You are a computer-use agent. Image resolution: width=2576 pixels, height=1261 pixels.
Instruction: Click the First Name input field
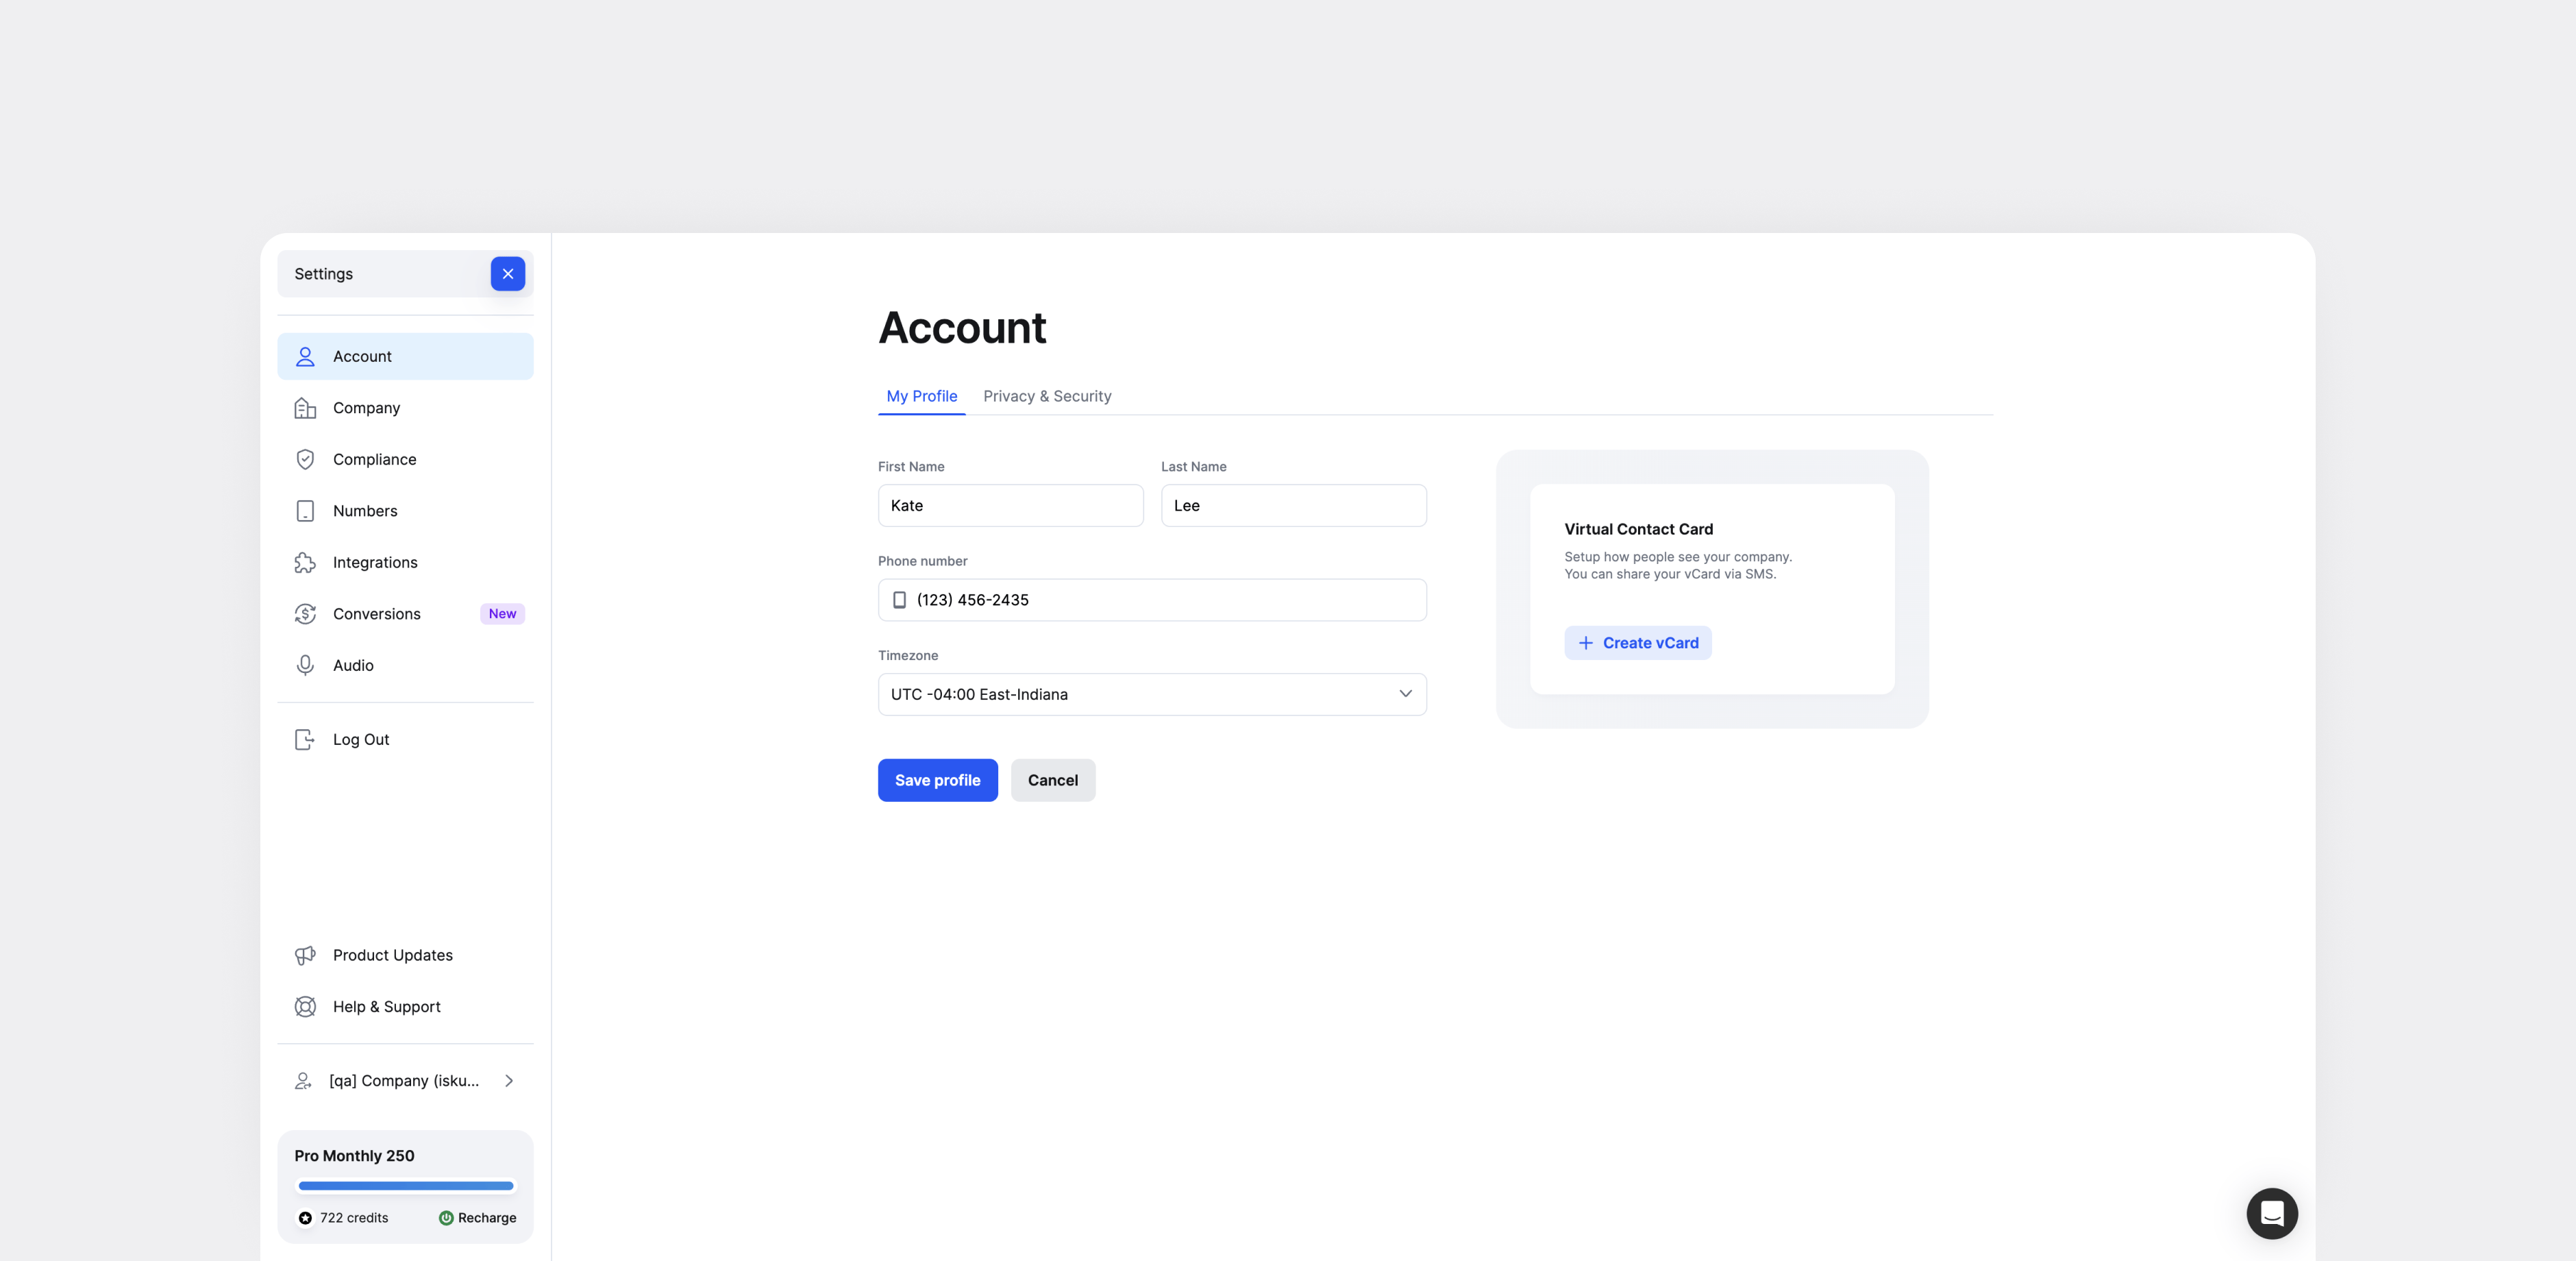click(x=1010, y=506)
